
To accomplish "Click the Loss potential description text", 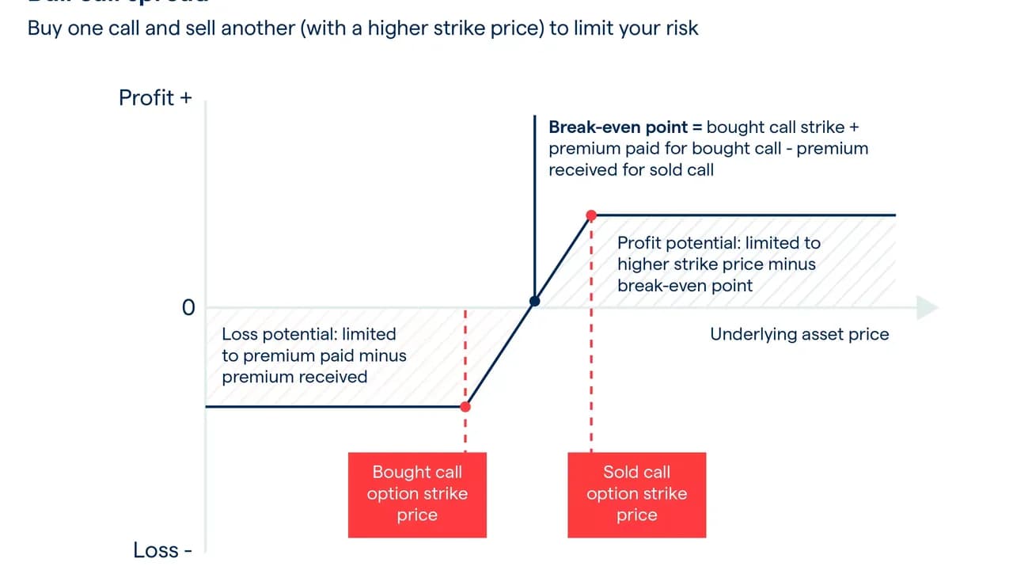I will coord(314,355).
